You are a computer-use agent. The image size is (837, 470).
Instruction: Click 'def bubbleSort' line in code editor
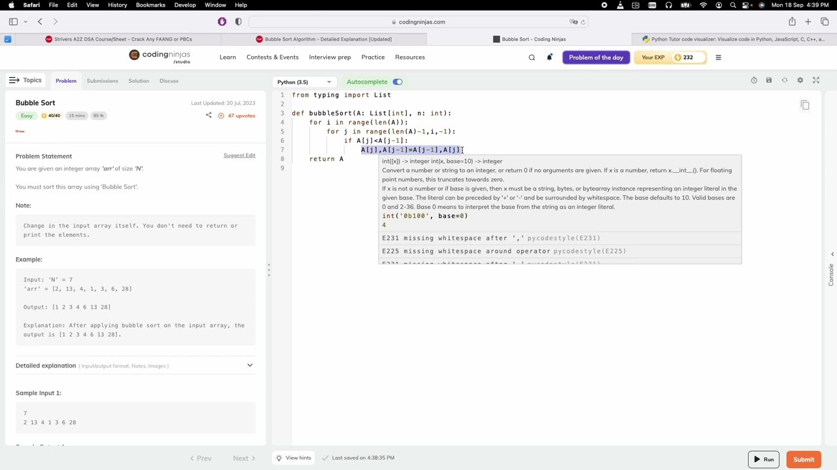pos(371,113)
